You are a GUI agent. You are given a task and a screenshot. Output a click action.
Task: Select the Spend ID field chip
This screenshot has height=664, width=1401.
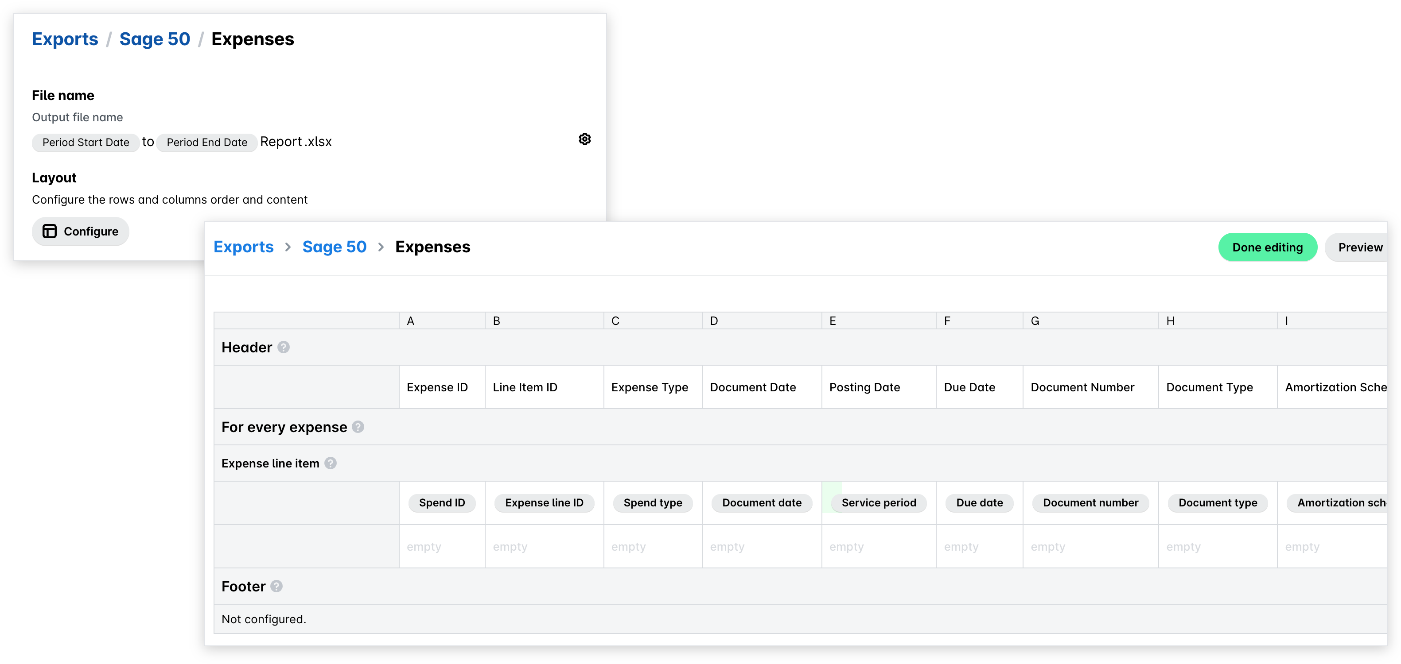442,502
